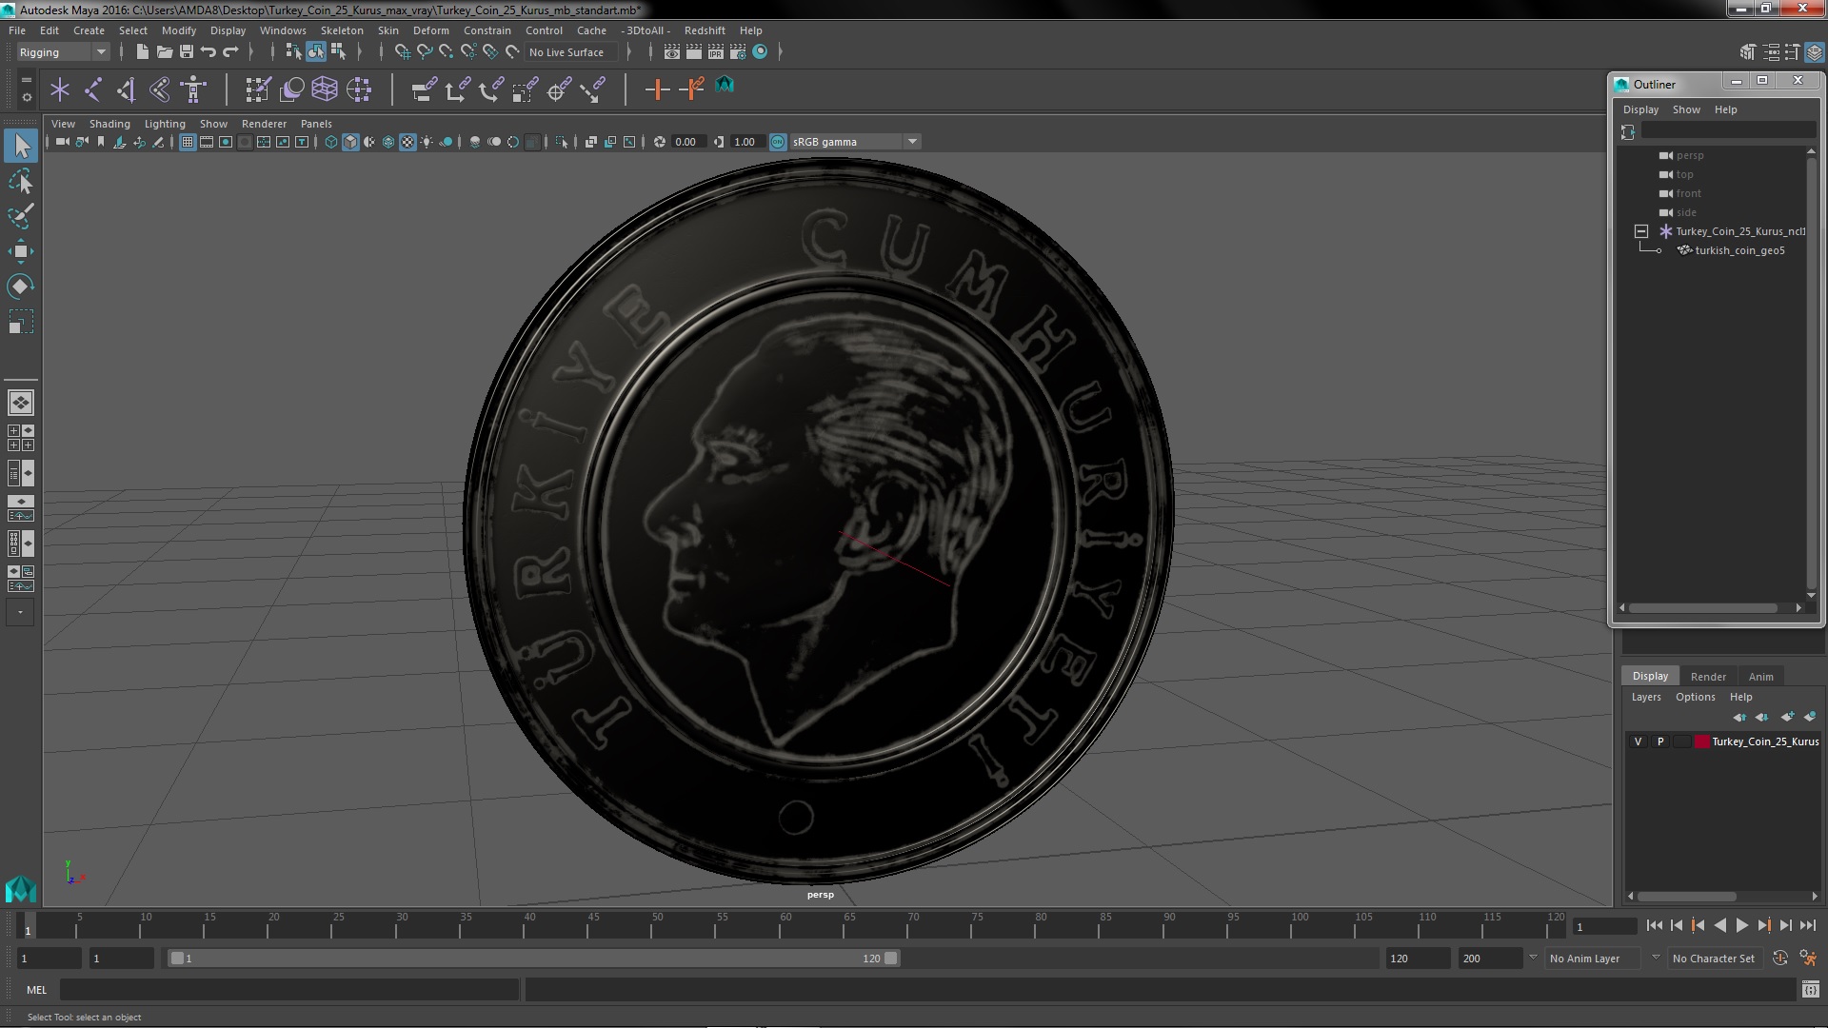Open the Rigging menu set dropdown
1828x1028 pixels.
63,52
